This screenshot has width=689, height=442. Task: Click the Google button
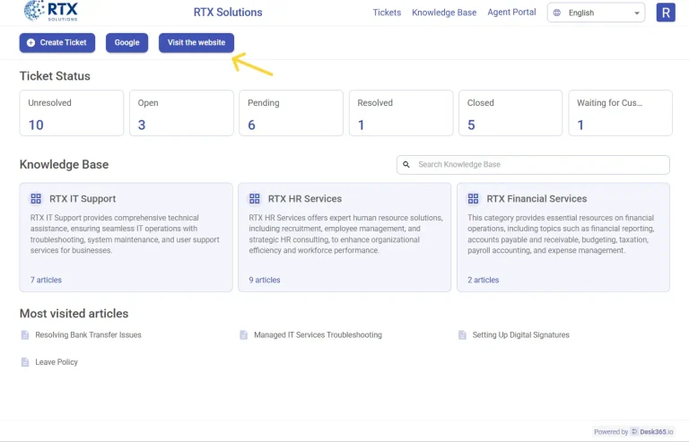pos(127,42)
